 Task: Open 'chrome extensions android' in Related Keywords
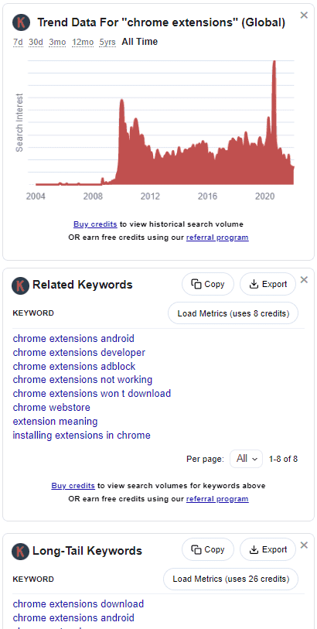point(73,339)
